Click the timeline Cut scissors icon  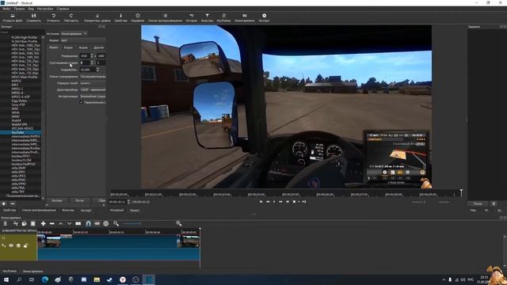15,223
